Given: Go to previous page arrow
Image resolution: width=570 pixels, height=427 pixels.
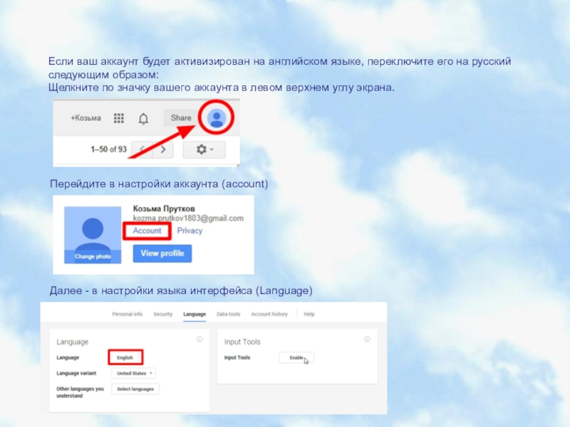Looking at the screenshot, I should [142, 149].
